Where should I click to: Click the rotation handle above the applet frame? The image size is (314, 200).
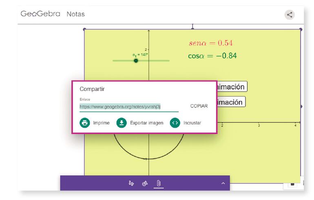[192, 26]
